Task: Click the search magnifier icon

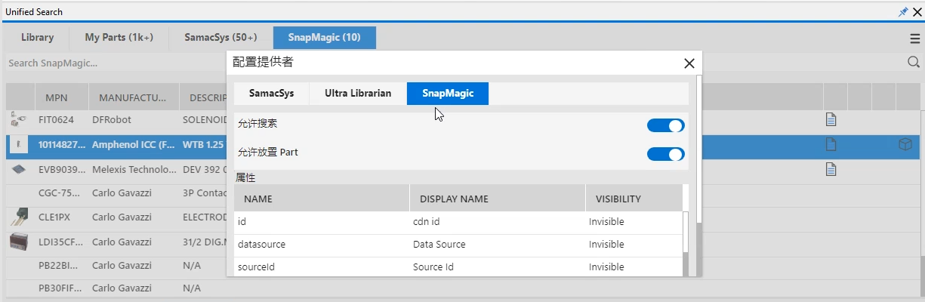Action: (x=914, y=63)
